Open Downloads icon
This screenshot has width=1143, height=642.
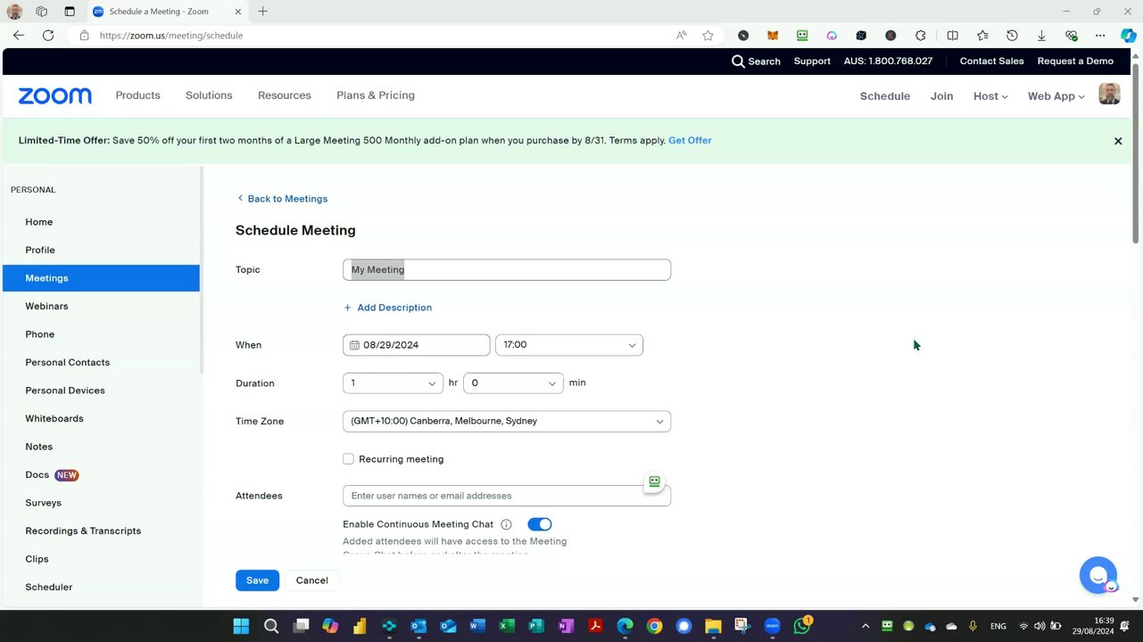1041,36
